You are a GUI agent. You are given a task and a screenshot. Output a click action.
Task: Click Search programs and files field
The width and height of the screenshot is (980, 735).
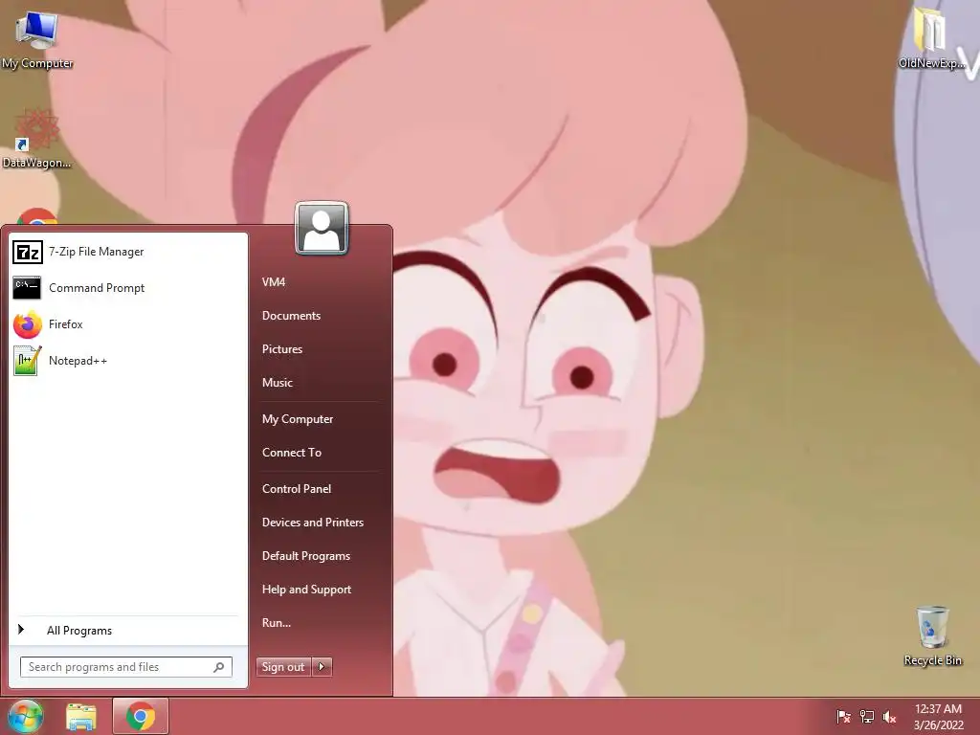click(126, 667)
